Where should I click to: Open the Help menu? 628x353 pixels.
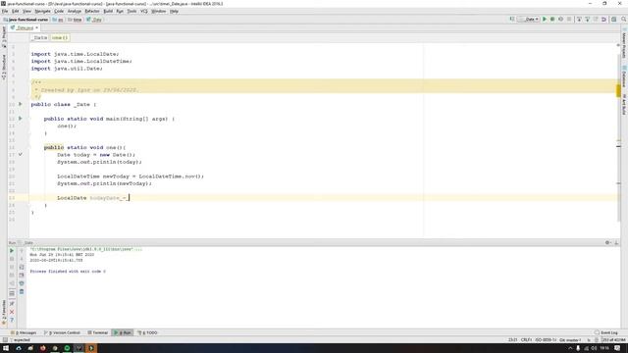[174, 11]
